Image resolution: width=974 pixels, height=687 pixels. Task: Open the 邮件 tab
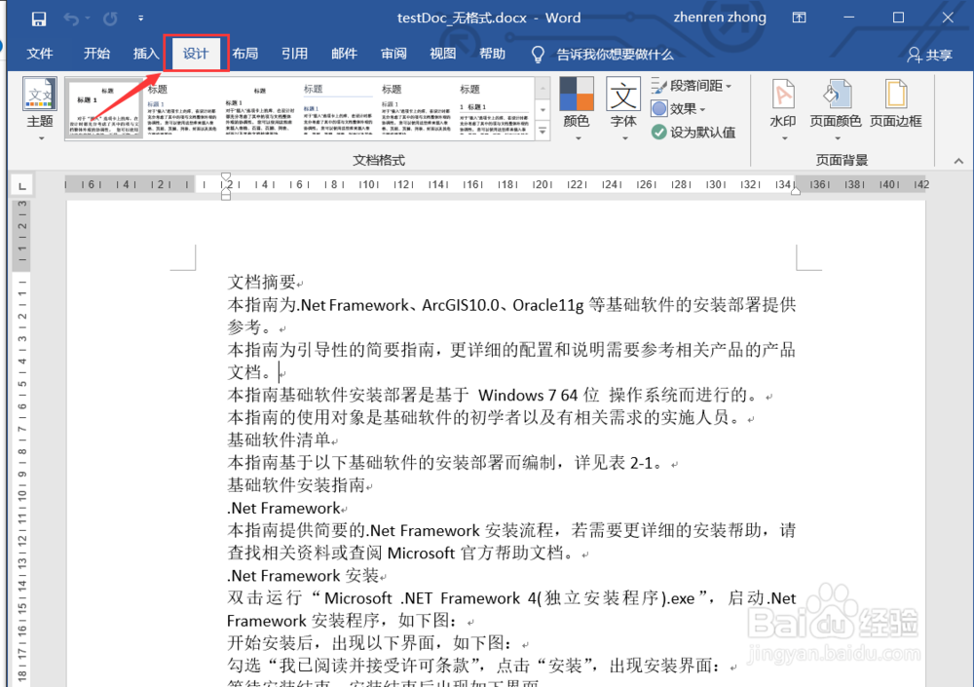click(x=344, y=54)
